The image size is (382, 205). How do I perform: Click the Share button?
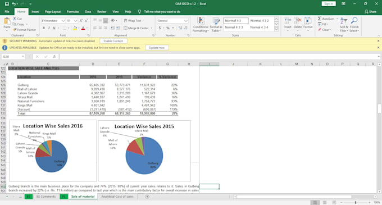(370, 11)
